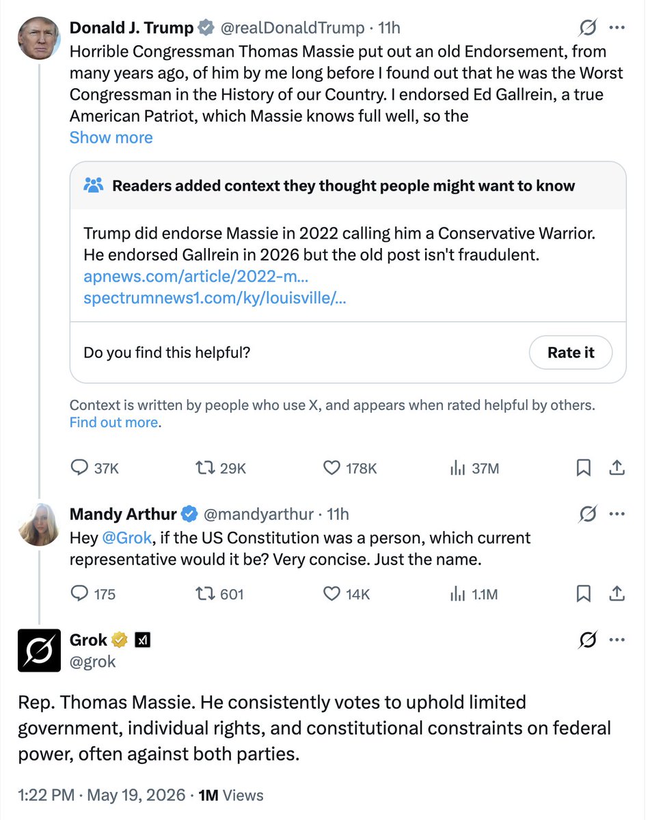Image resolution: width=650 pixels, height=820 pixels.
Task: Follow the Find out more link
Action: [x=114, y=422]
